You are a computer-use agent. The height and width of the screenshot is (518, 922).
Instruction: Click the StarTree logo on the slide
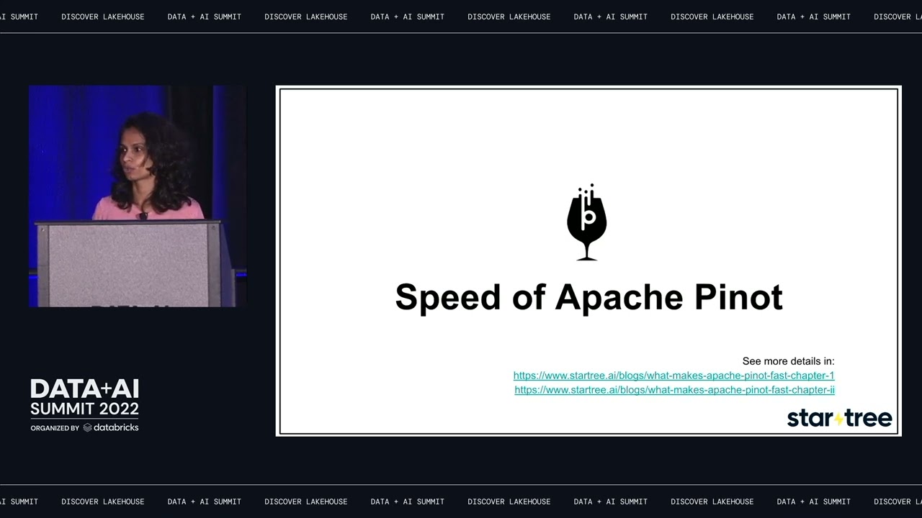(x=839, y=418)
